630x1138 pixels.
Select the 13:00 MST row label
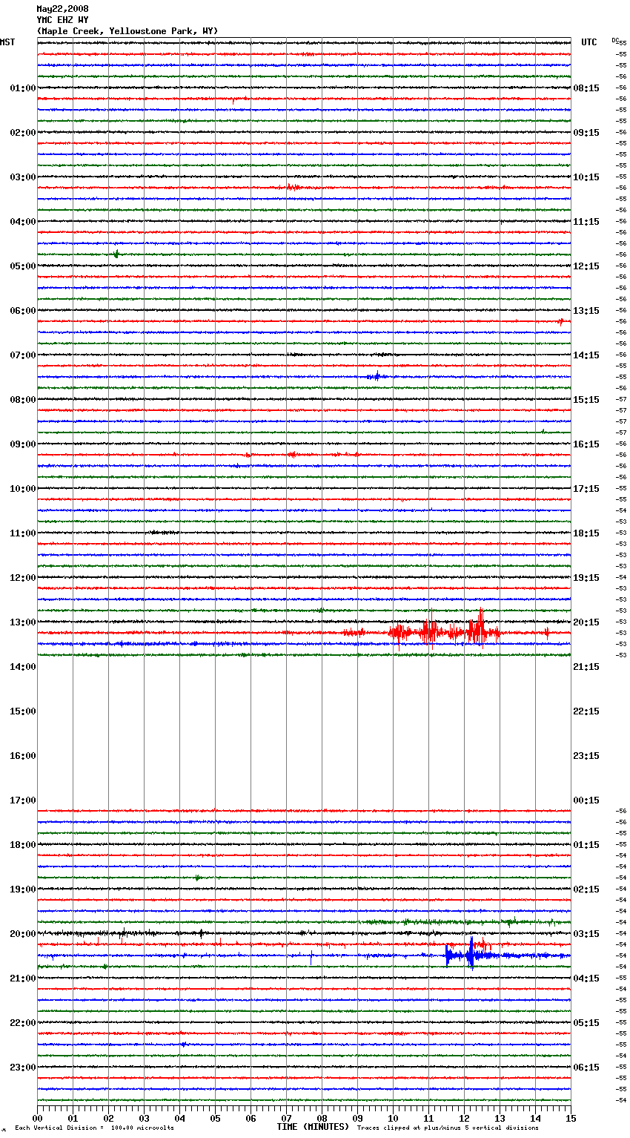[x=23, y=622]
